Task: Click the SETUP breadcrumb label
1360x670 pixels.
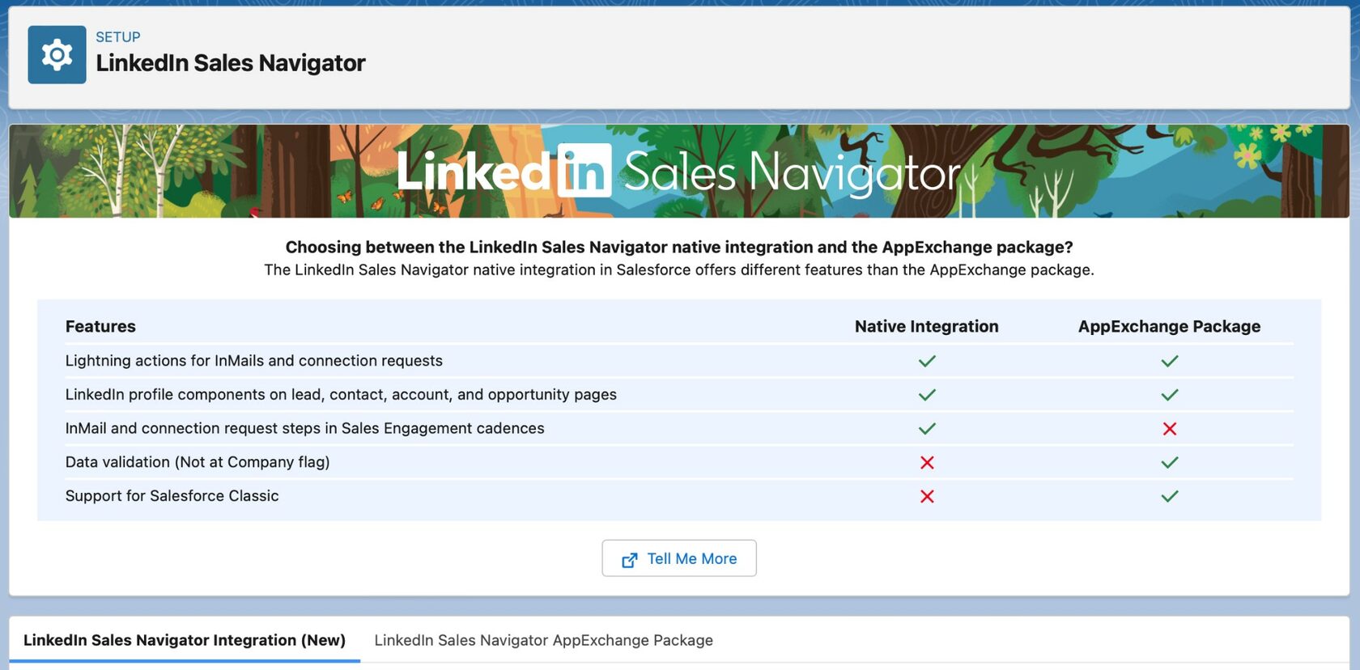Action: pyautogui.click(x=118, y=37)
